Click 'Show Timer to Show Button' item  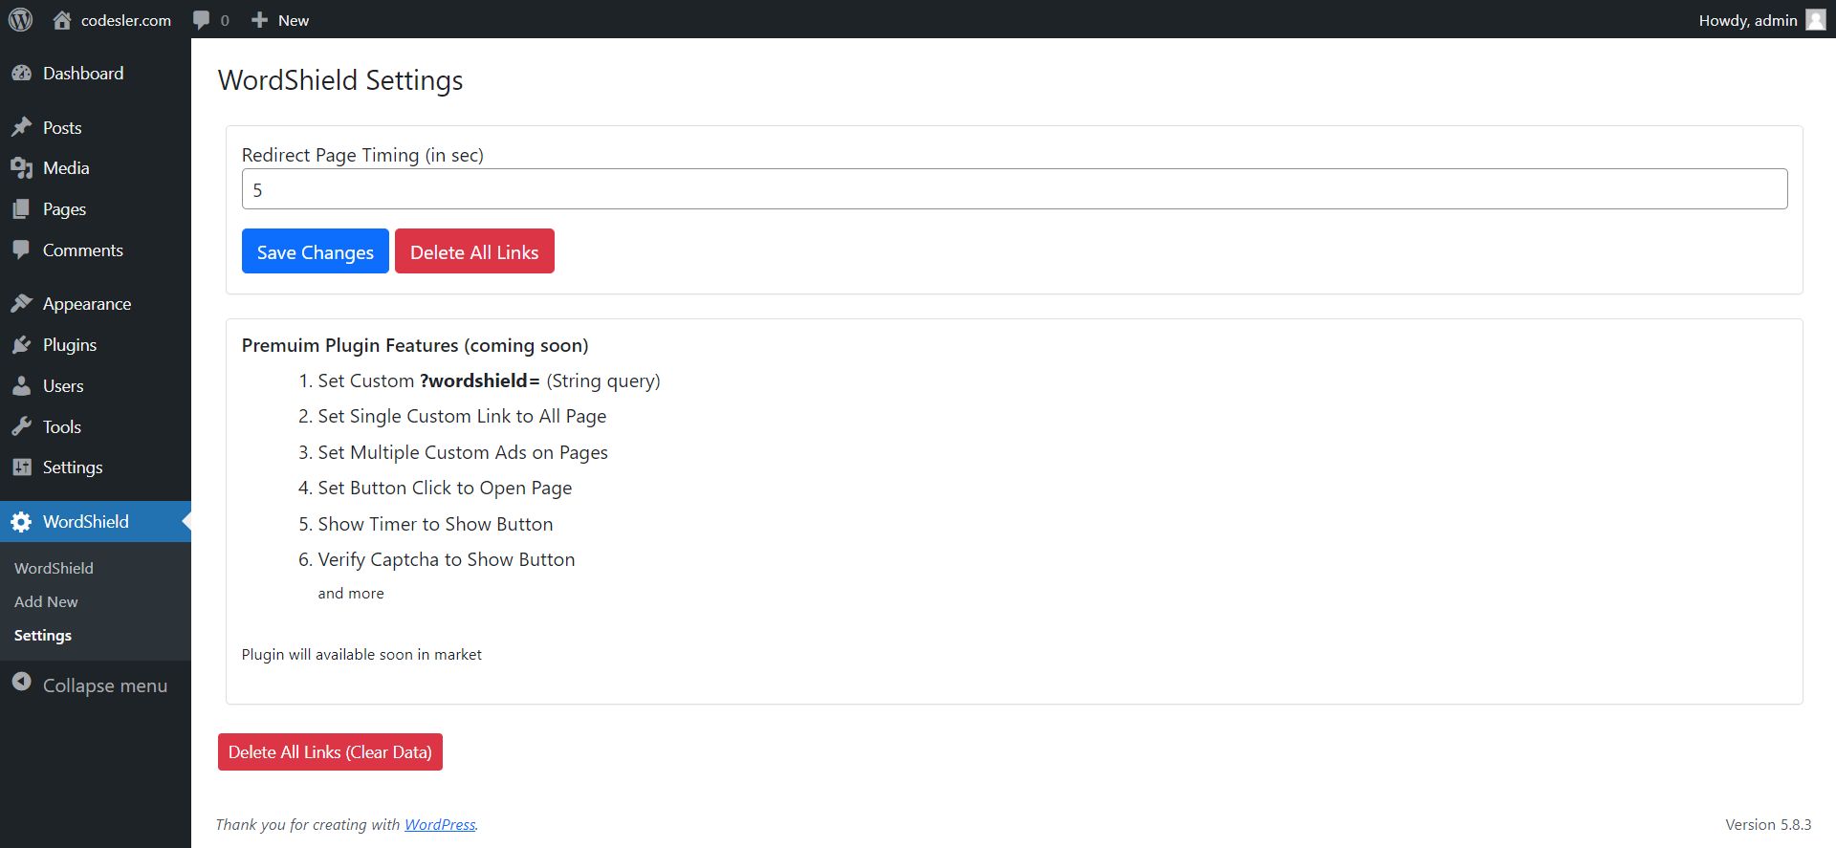(x=435, y=524)
